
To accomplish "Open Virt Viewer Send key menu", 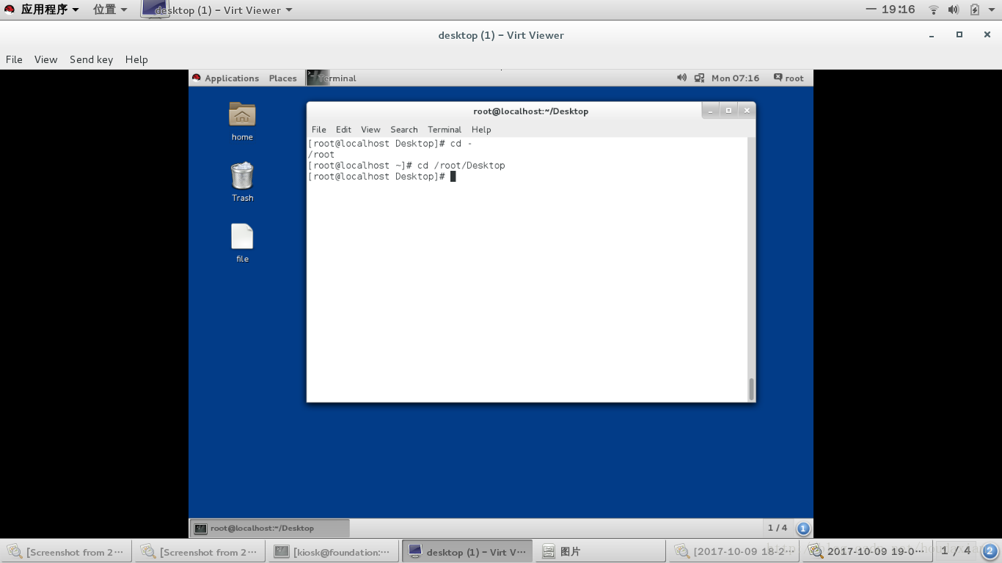I will pyautogui.click(x=91, y=59).
